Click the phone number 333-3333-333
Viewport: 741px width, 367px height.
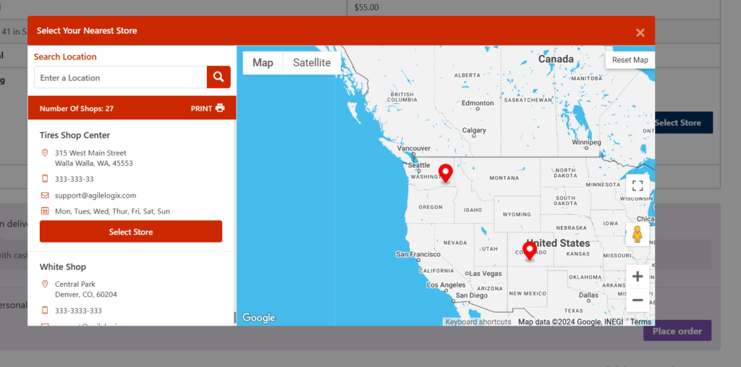tap(78, 311)
